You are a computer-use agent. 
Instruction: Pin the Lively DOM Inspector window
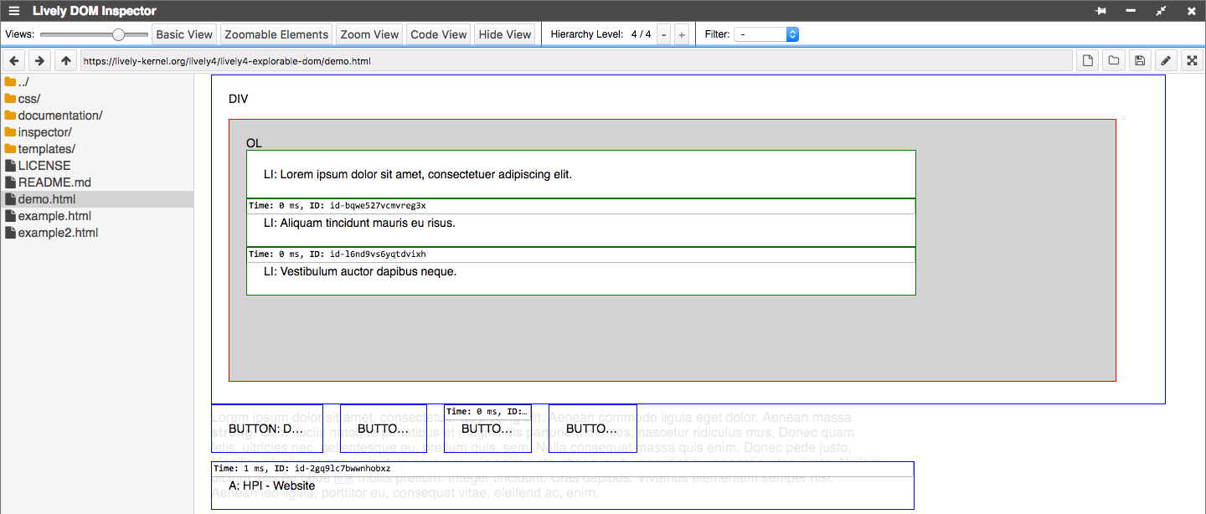point(1100,11)
